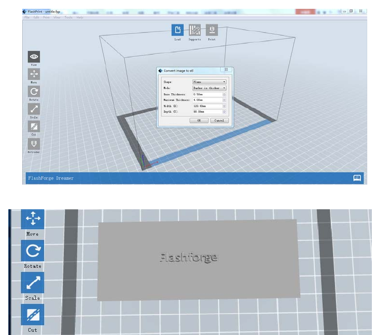This screenshot has height=335, width=390.
Task: Click the Base Thickness stepper arrows
Action: click(x=224, y=94)
